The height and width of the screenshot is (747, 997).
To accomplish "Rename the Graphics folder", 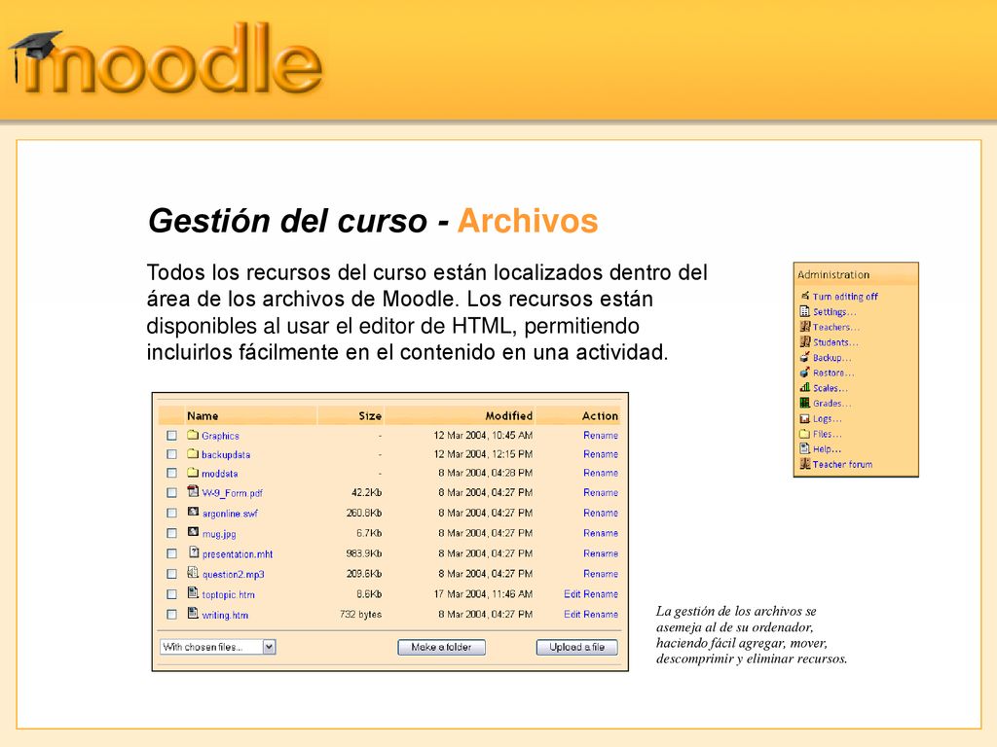I will pos(600,435).
